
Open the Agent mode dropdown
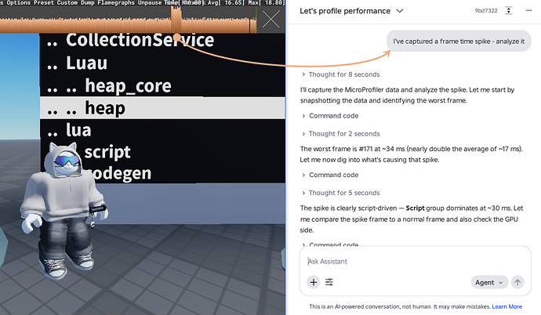489,282
